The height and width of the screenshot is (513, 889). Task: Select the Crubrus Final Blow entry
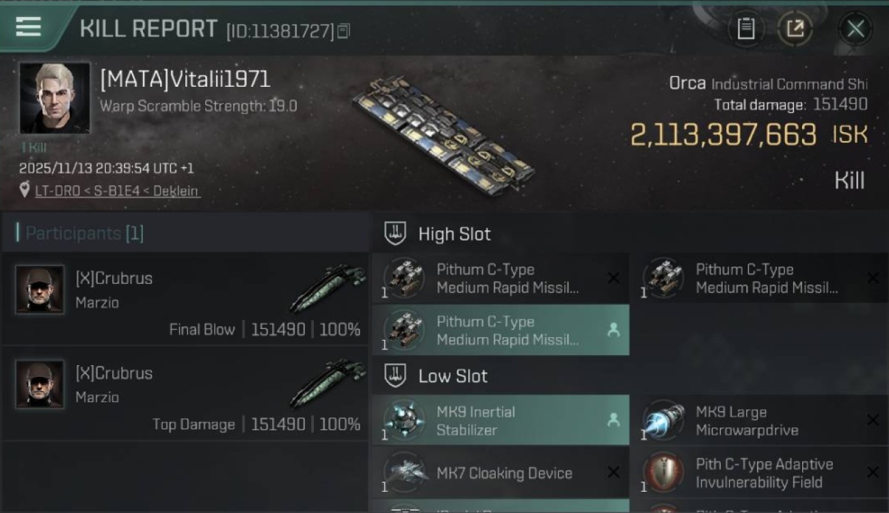pyautogui.click(x=185, y=300)
